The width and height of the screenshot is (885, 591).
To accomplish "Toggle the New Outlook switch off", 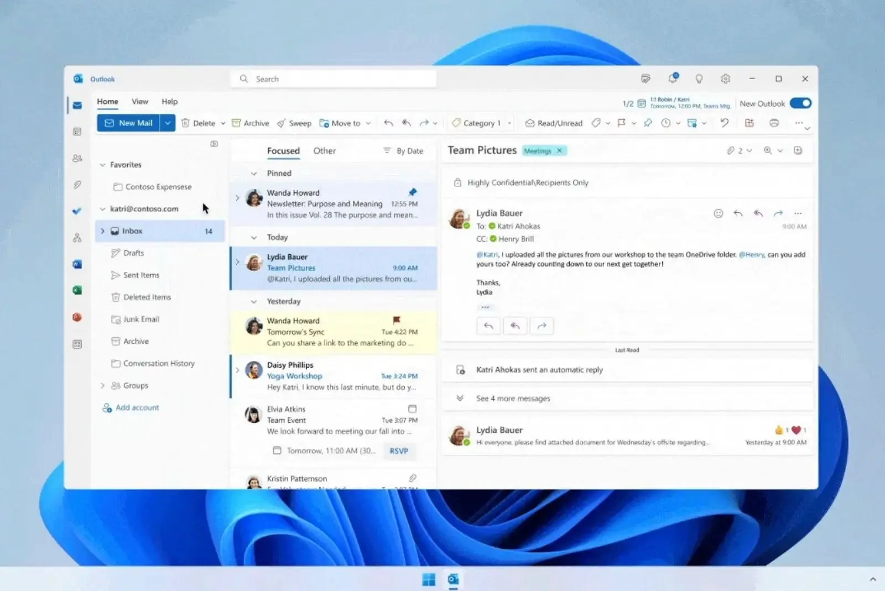I will (x=800, y=103).
